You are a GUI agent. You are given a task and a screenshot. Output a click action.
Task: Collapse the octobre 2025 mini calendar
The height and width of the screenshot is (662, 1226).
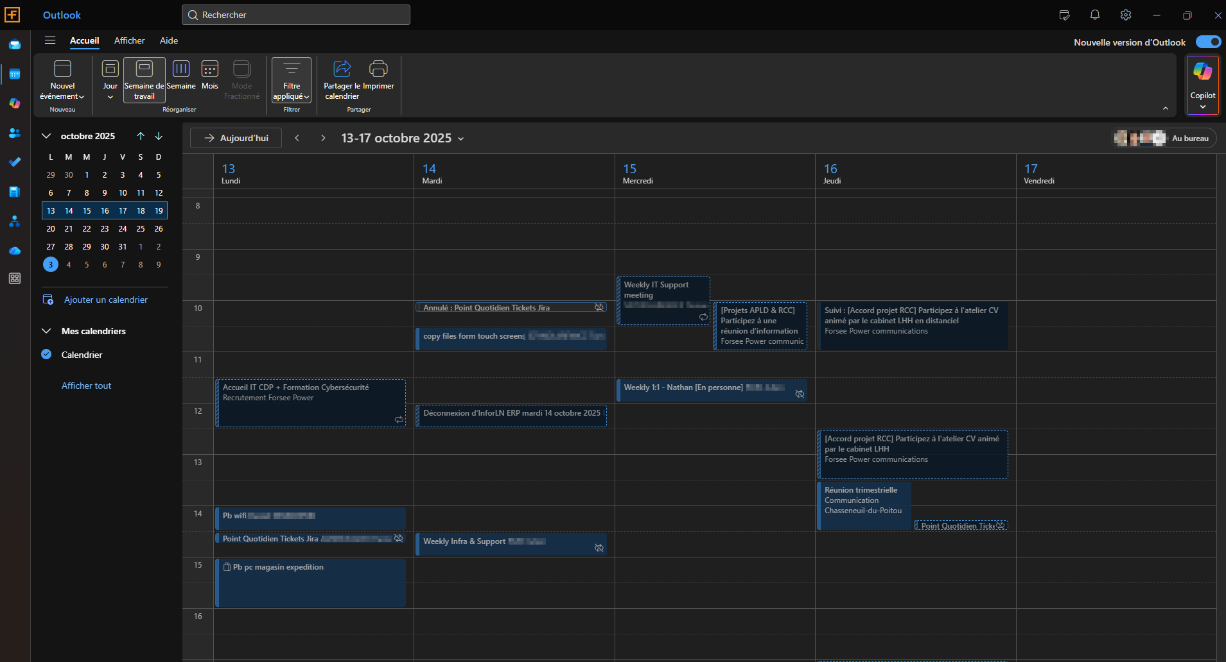[x=46, y=135]
